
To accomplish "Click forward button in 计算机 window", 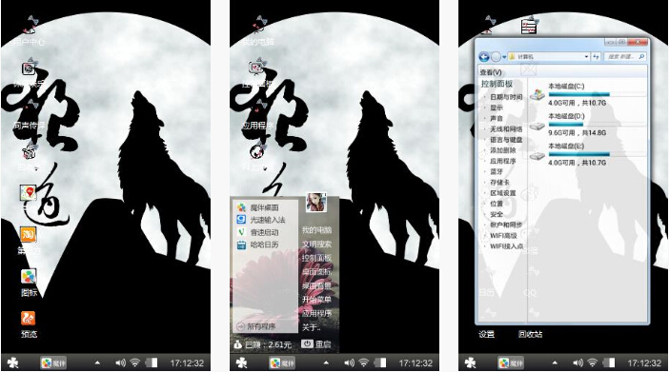I will tap(496, 57).
